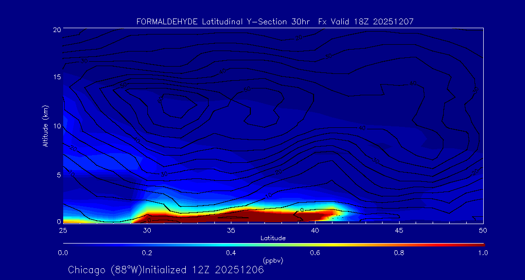The width and height of the screenshot is (525, 280).
Task: Click the "Altitude (km)" axis label
Action: pyautogui.click(x=45, y=126)
